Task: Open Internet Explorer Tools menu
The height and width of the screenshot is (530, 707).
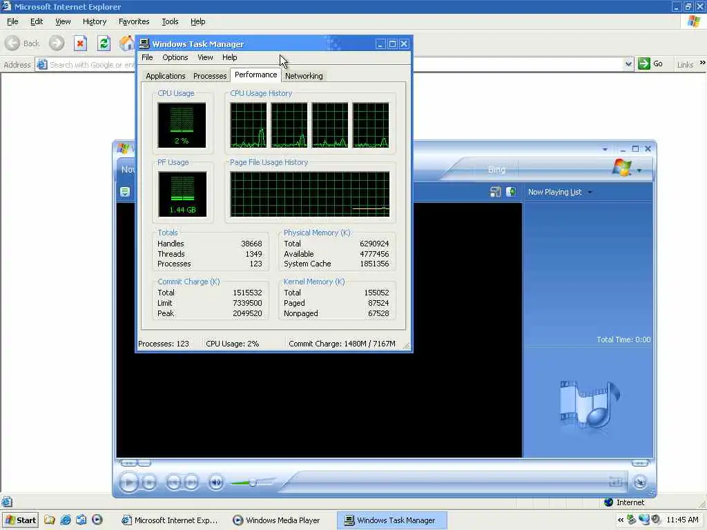Action: (x=170, y=21)
